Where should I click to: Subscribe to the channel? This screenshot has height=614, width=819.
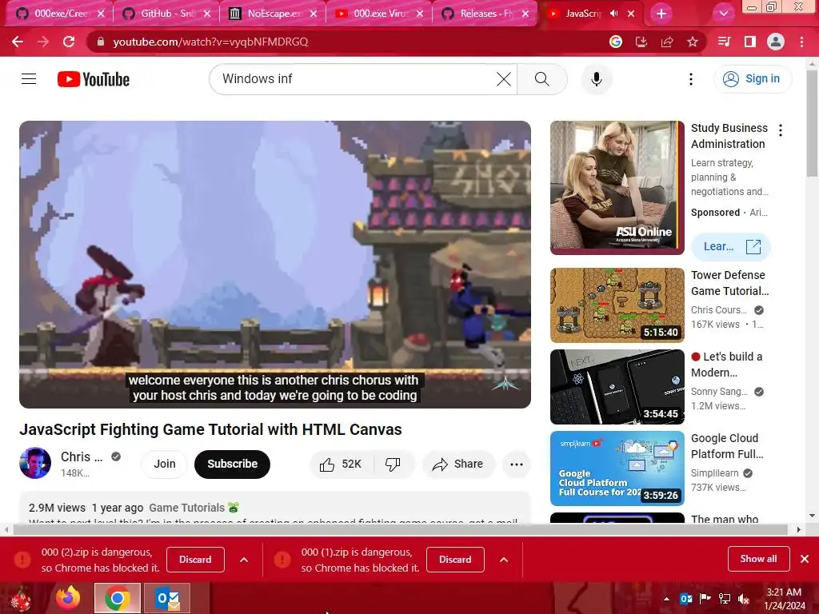tap(233, 464)
